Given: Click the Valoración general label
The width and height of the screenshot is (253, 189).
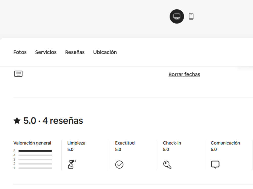Looking at the screenshot, I should [32, 143].
